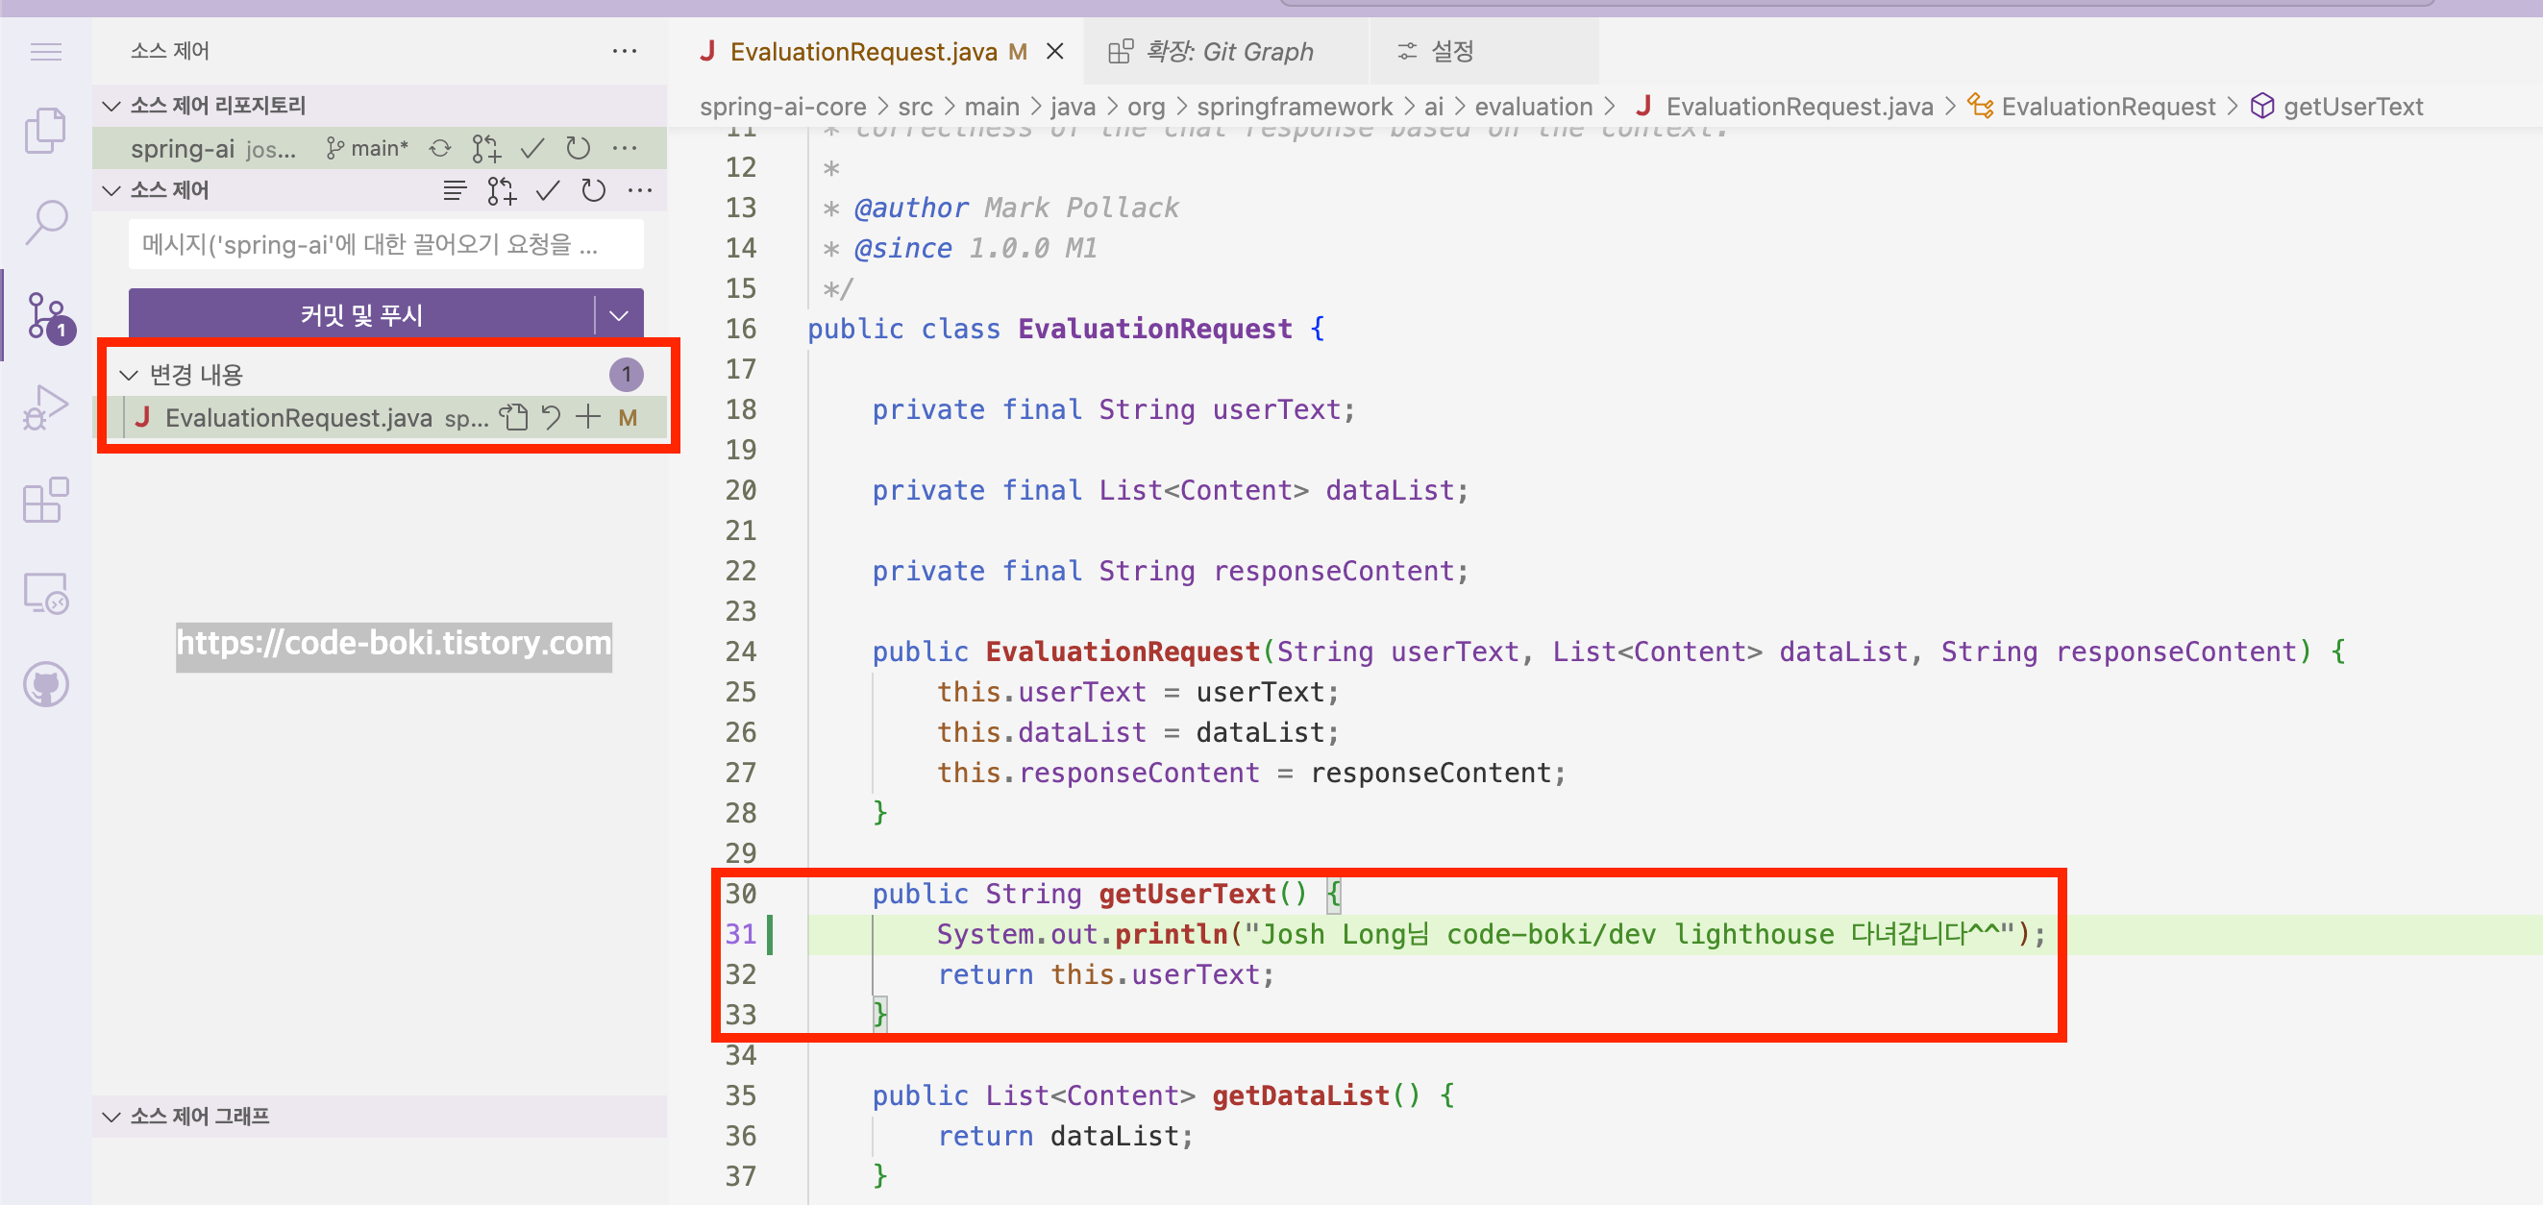This screenshot has width=2543, height=1205.
Task: Open the Explorer view in the activity bar
Action: [x=44, y=130]
